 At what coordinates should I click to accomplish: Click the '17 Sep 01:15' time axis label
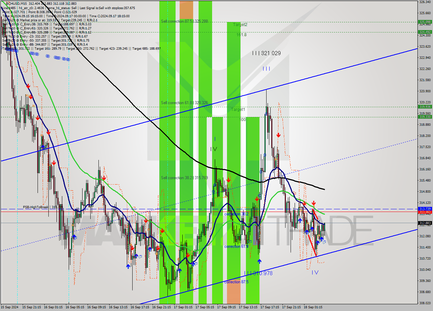[x=183, y=307]
